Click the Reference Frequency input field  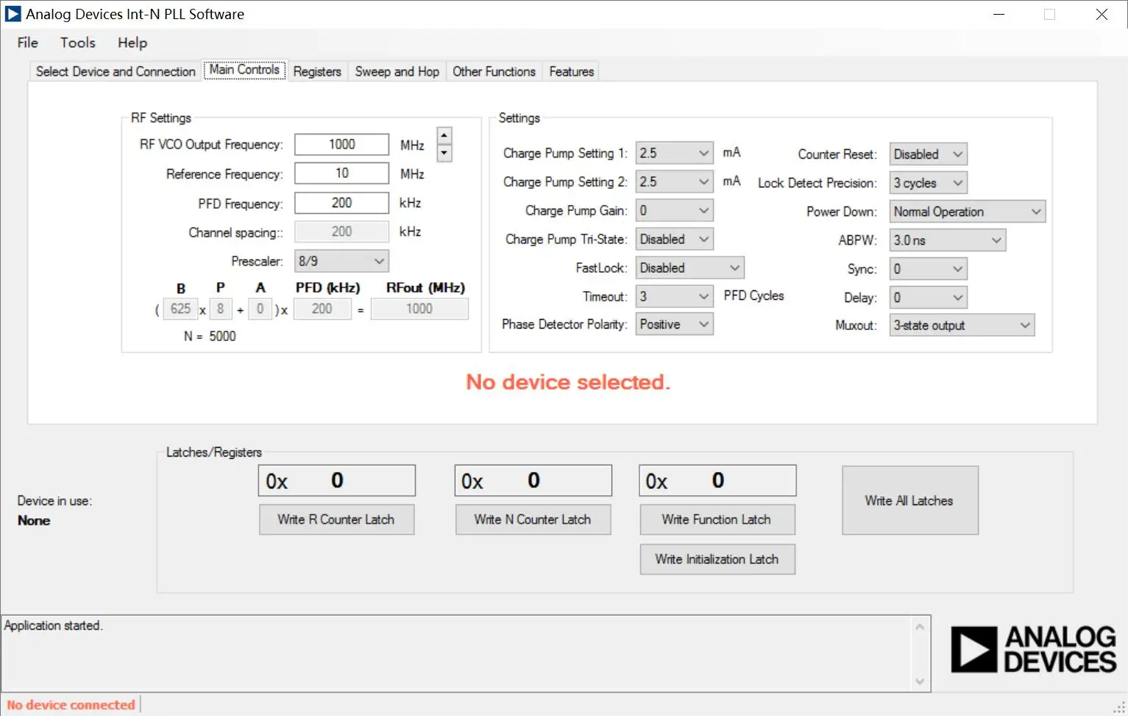pyautogui.click(x=341, y=173)
